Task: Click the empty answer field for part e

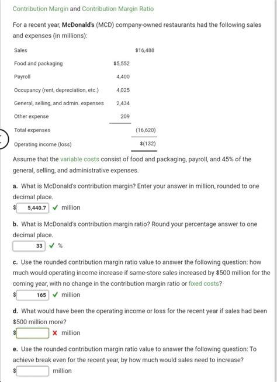Action: tap(32, 371)
